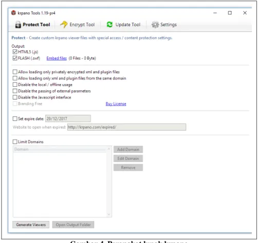Maximize the krpano Tools window
Screen dimensions: 258x243
pos(230,13)
